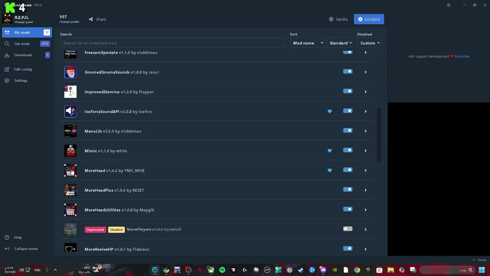Click the MoreHeadUtilities mod icon
The width and height of the screenshot is (490, 276).
tap(70, 210)
